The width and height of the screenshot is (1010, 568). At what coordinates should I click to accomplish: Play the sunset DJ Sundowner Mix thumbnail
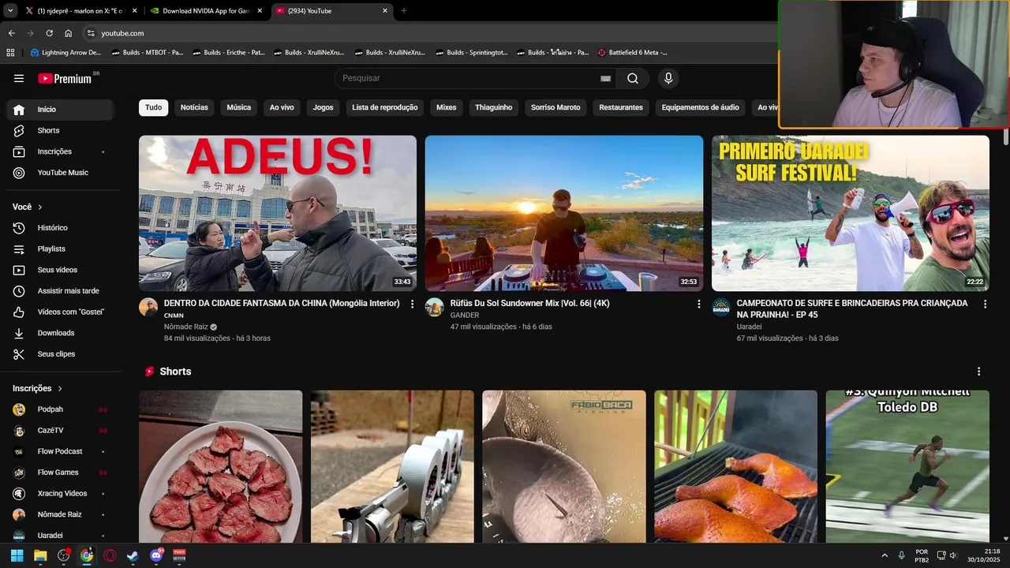[x=564, y=213]
